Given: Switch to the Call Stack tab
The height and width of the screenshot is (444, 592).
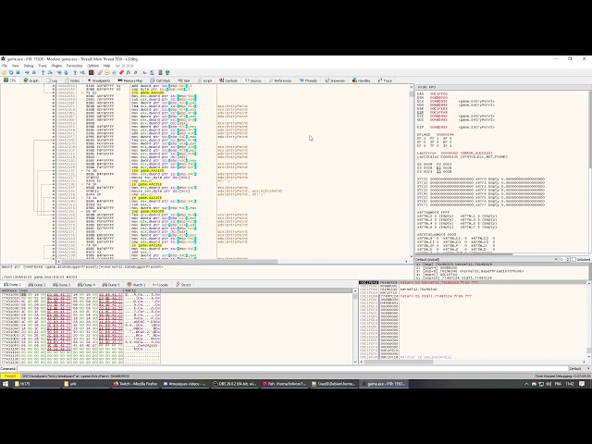Looking at the screenshot, I should tap(160, 80).
